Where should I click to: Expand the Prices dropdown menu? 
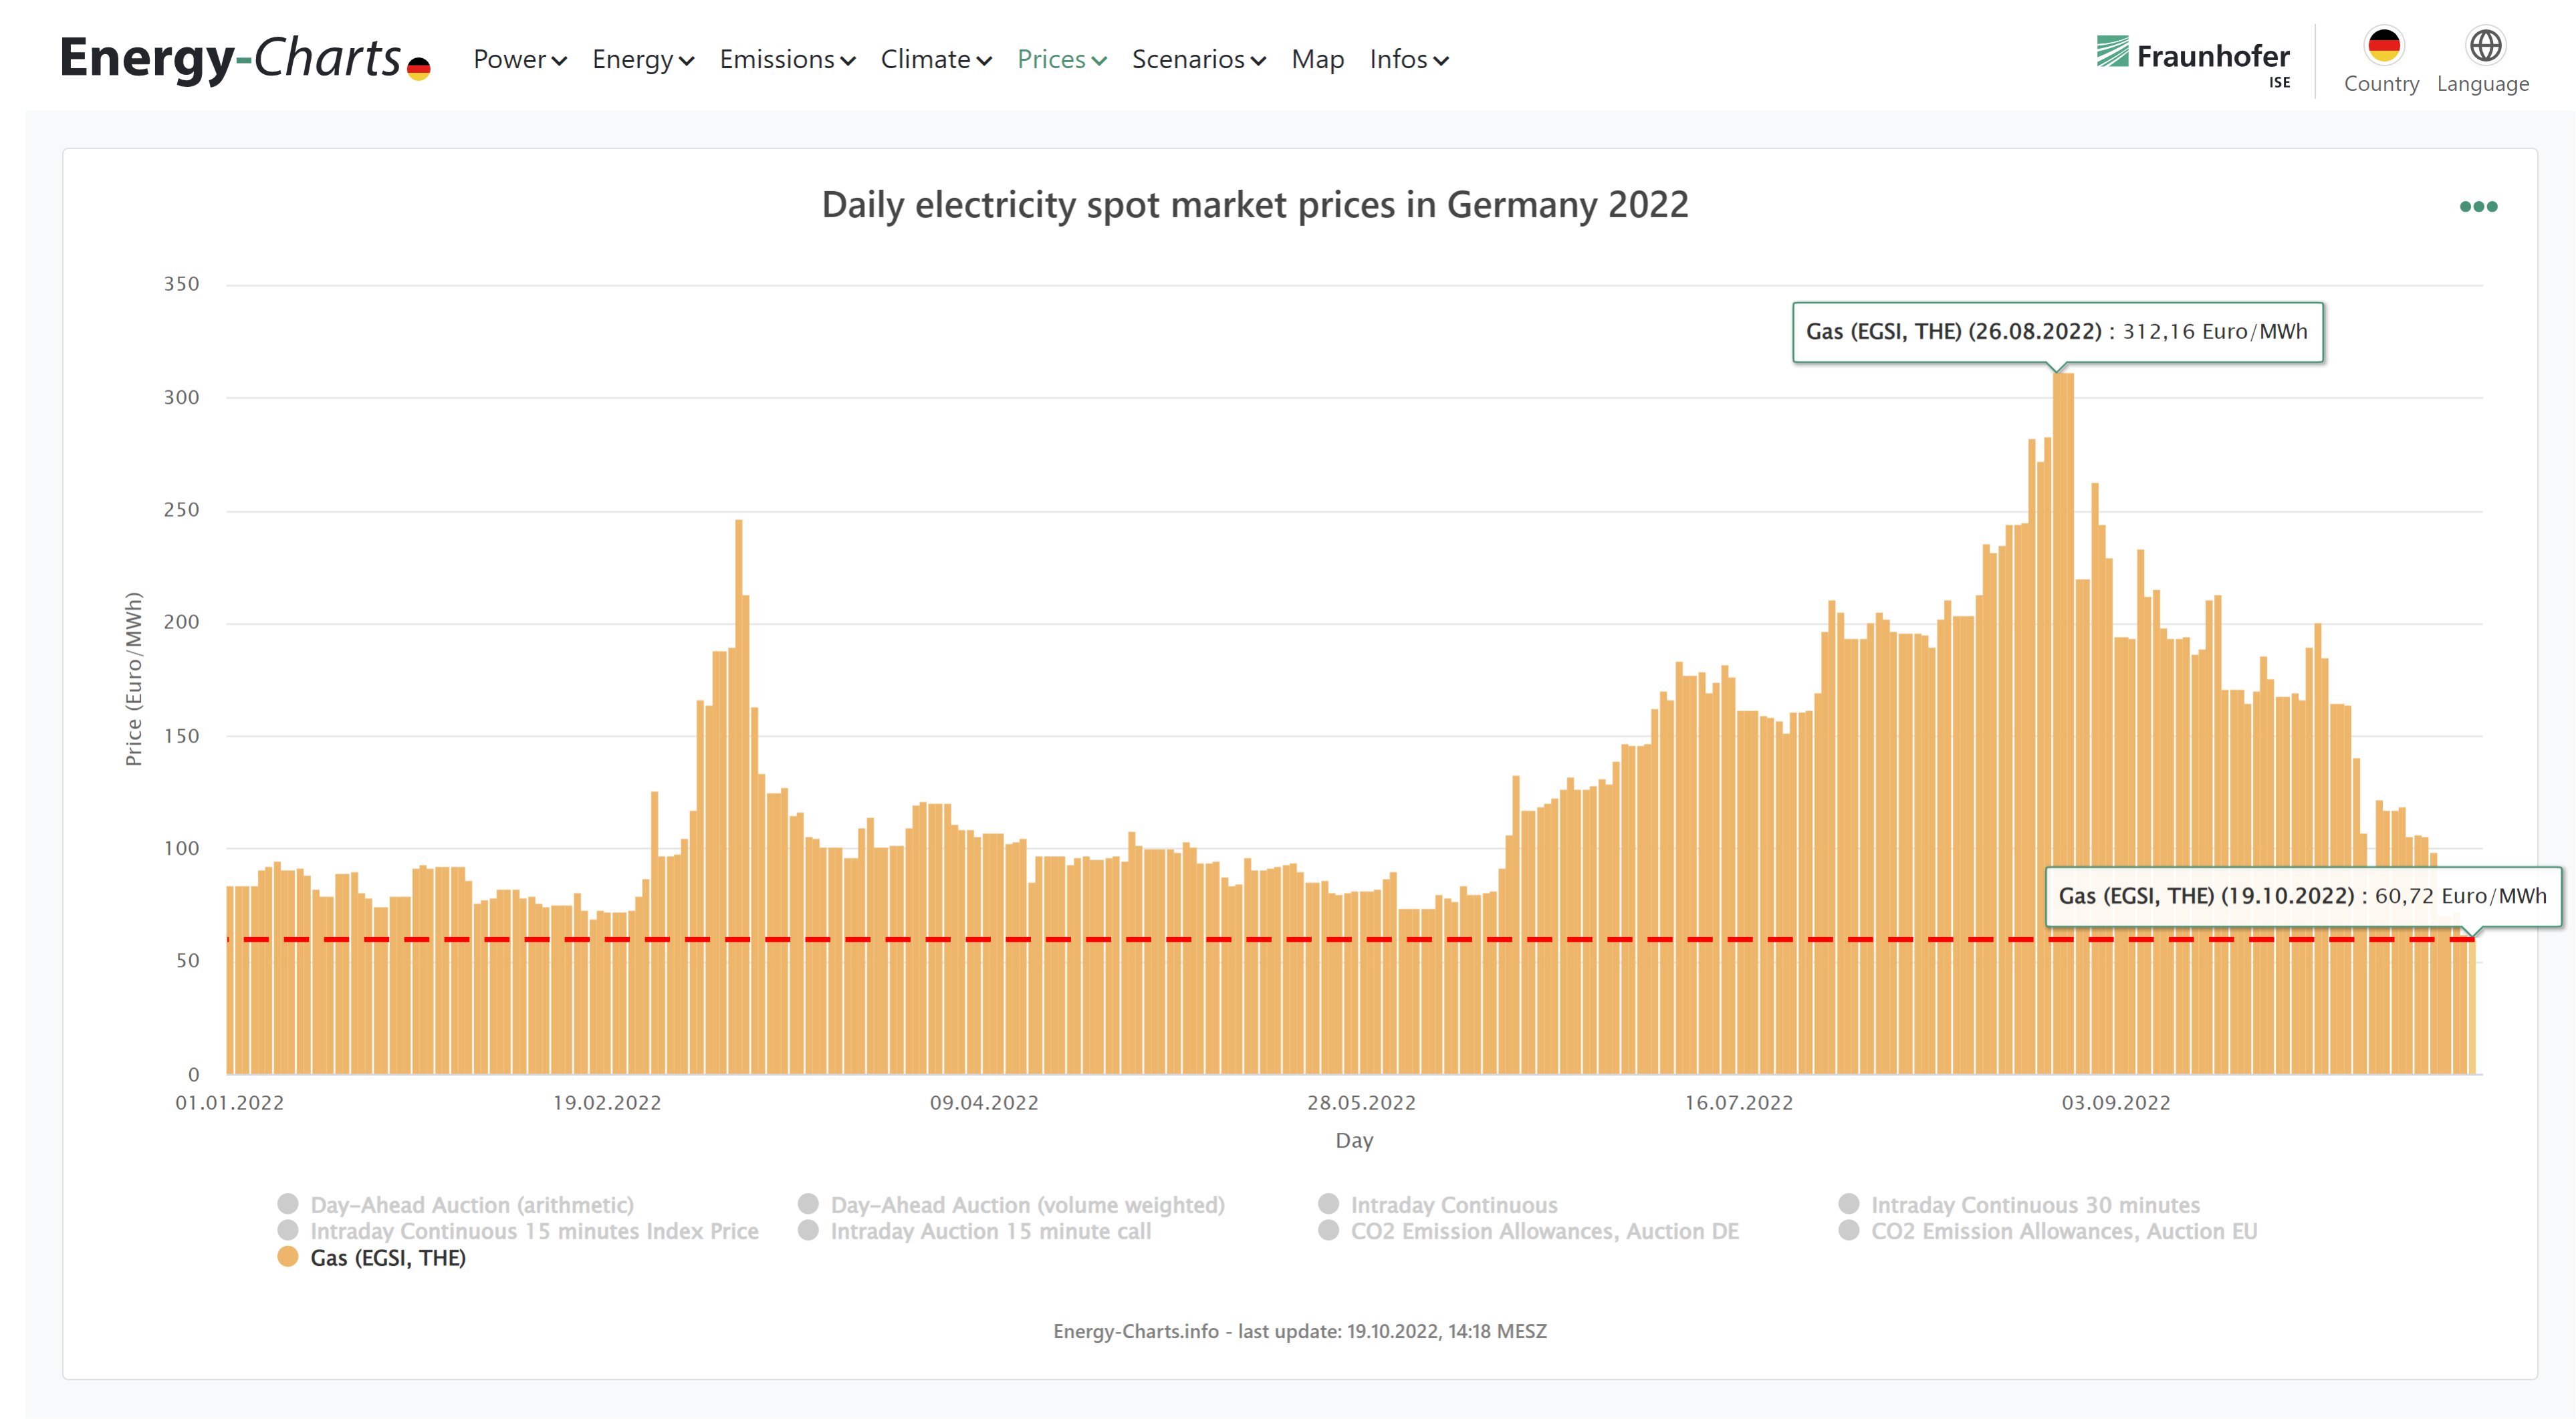point(1062,60)
